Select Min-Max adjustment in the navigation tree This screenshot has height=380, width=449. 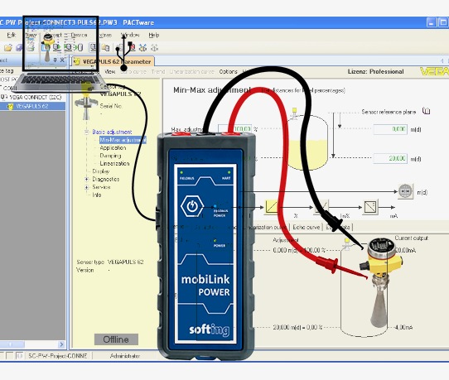pos(123,140)
